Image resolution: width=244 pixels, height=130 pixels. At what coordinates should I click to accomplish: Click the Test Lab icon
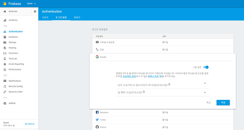coord(5,59)
